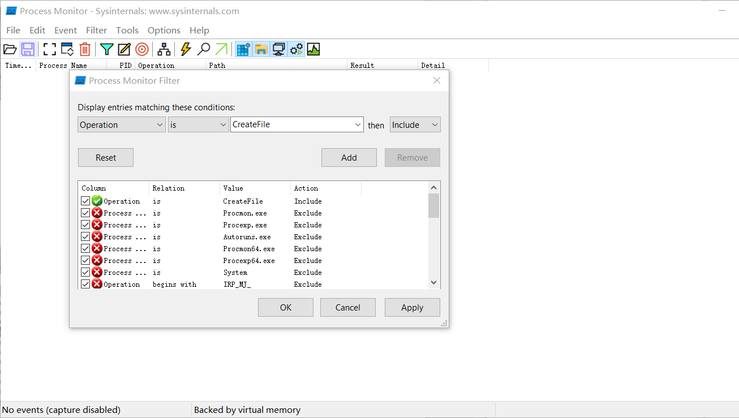The width and height of the screenshot is (739, 418).
Task: Click the Open folder toolbar icon
Action: point(10,49)
